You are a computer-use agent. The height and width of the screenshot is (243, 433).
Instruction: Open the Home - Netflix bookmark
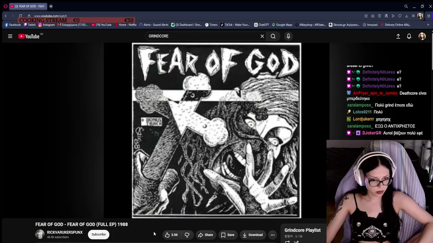pyautogui.click(x=126, y=25)
